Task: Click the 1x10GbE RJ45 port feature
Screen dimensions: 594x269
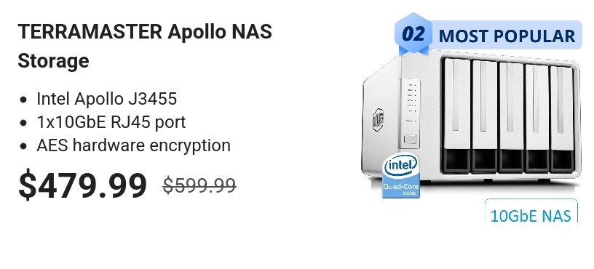Action: pos(111,122)
